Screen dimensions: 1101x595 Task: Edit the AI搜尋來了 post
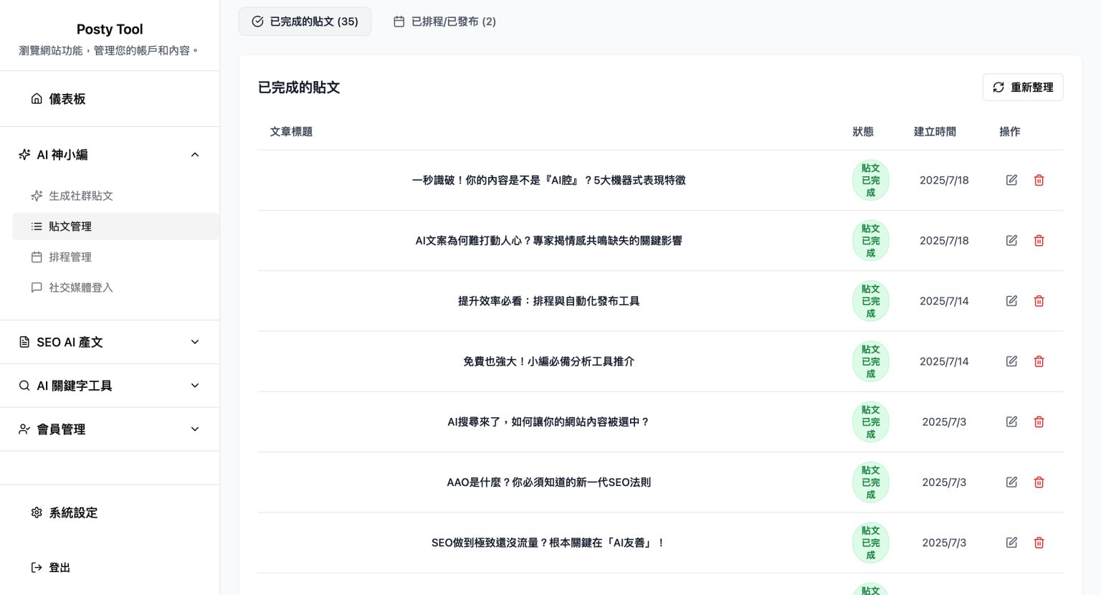(x=1011, y=422)
